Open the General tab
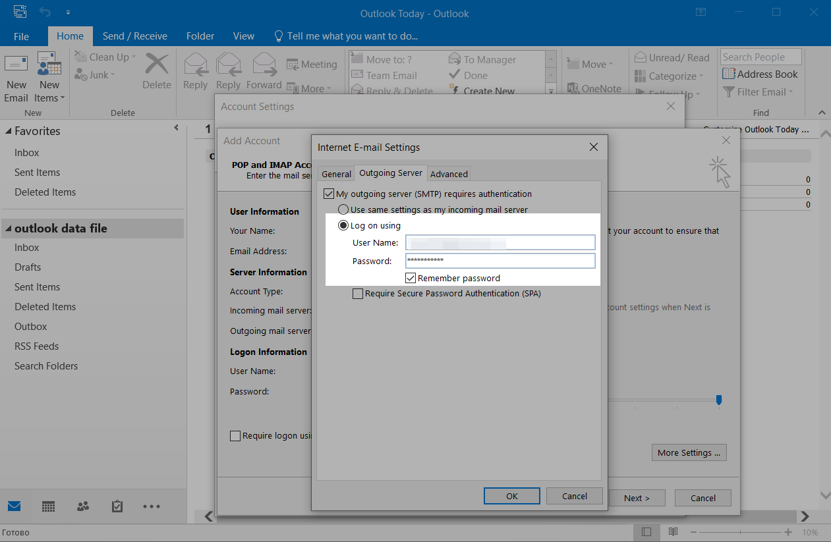The image size is (831, 542). [336, 174]
